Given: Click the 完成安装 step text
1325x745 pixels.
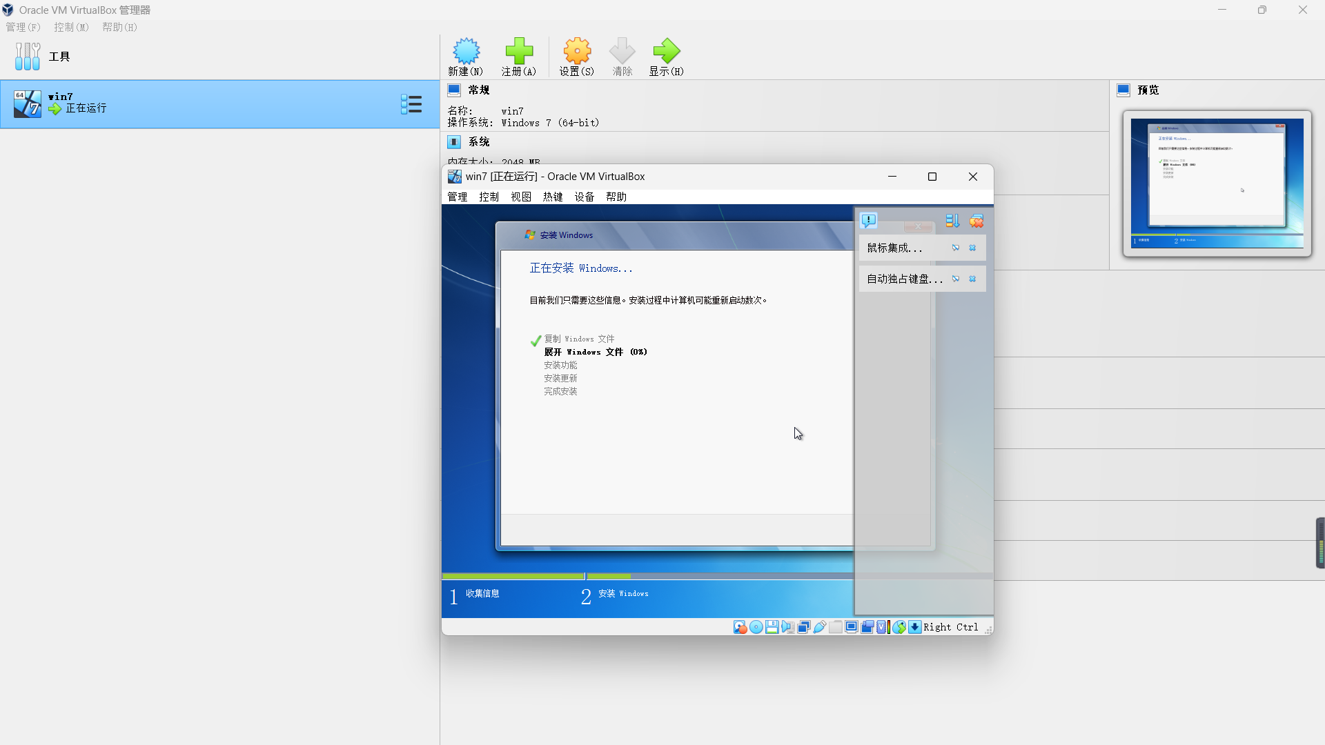Looking at the screenshot, I should click(x=560, y=391).
